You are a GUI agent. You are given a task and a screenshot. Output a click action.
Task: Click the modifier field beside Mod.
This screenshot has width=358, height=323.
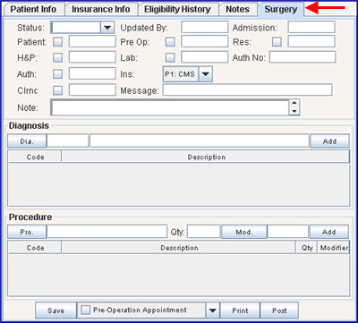click(x=288, y=232)
